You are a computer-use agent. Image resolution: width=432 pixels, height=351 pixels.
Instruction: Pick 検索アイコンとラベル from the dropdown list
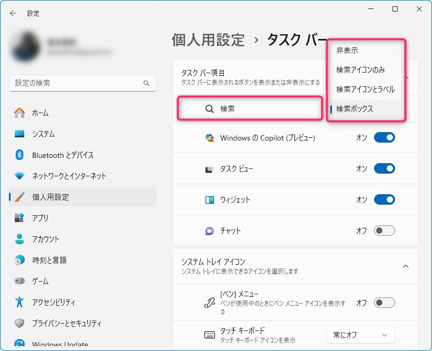pos(365,89)
